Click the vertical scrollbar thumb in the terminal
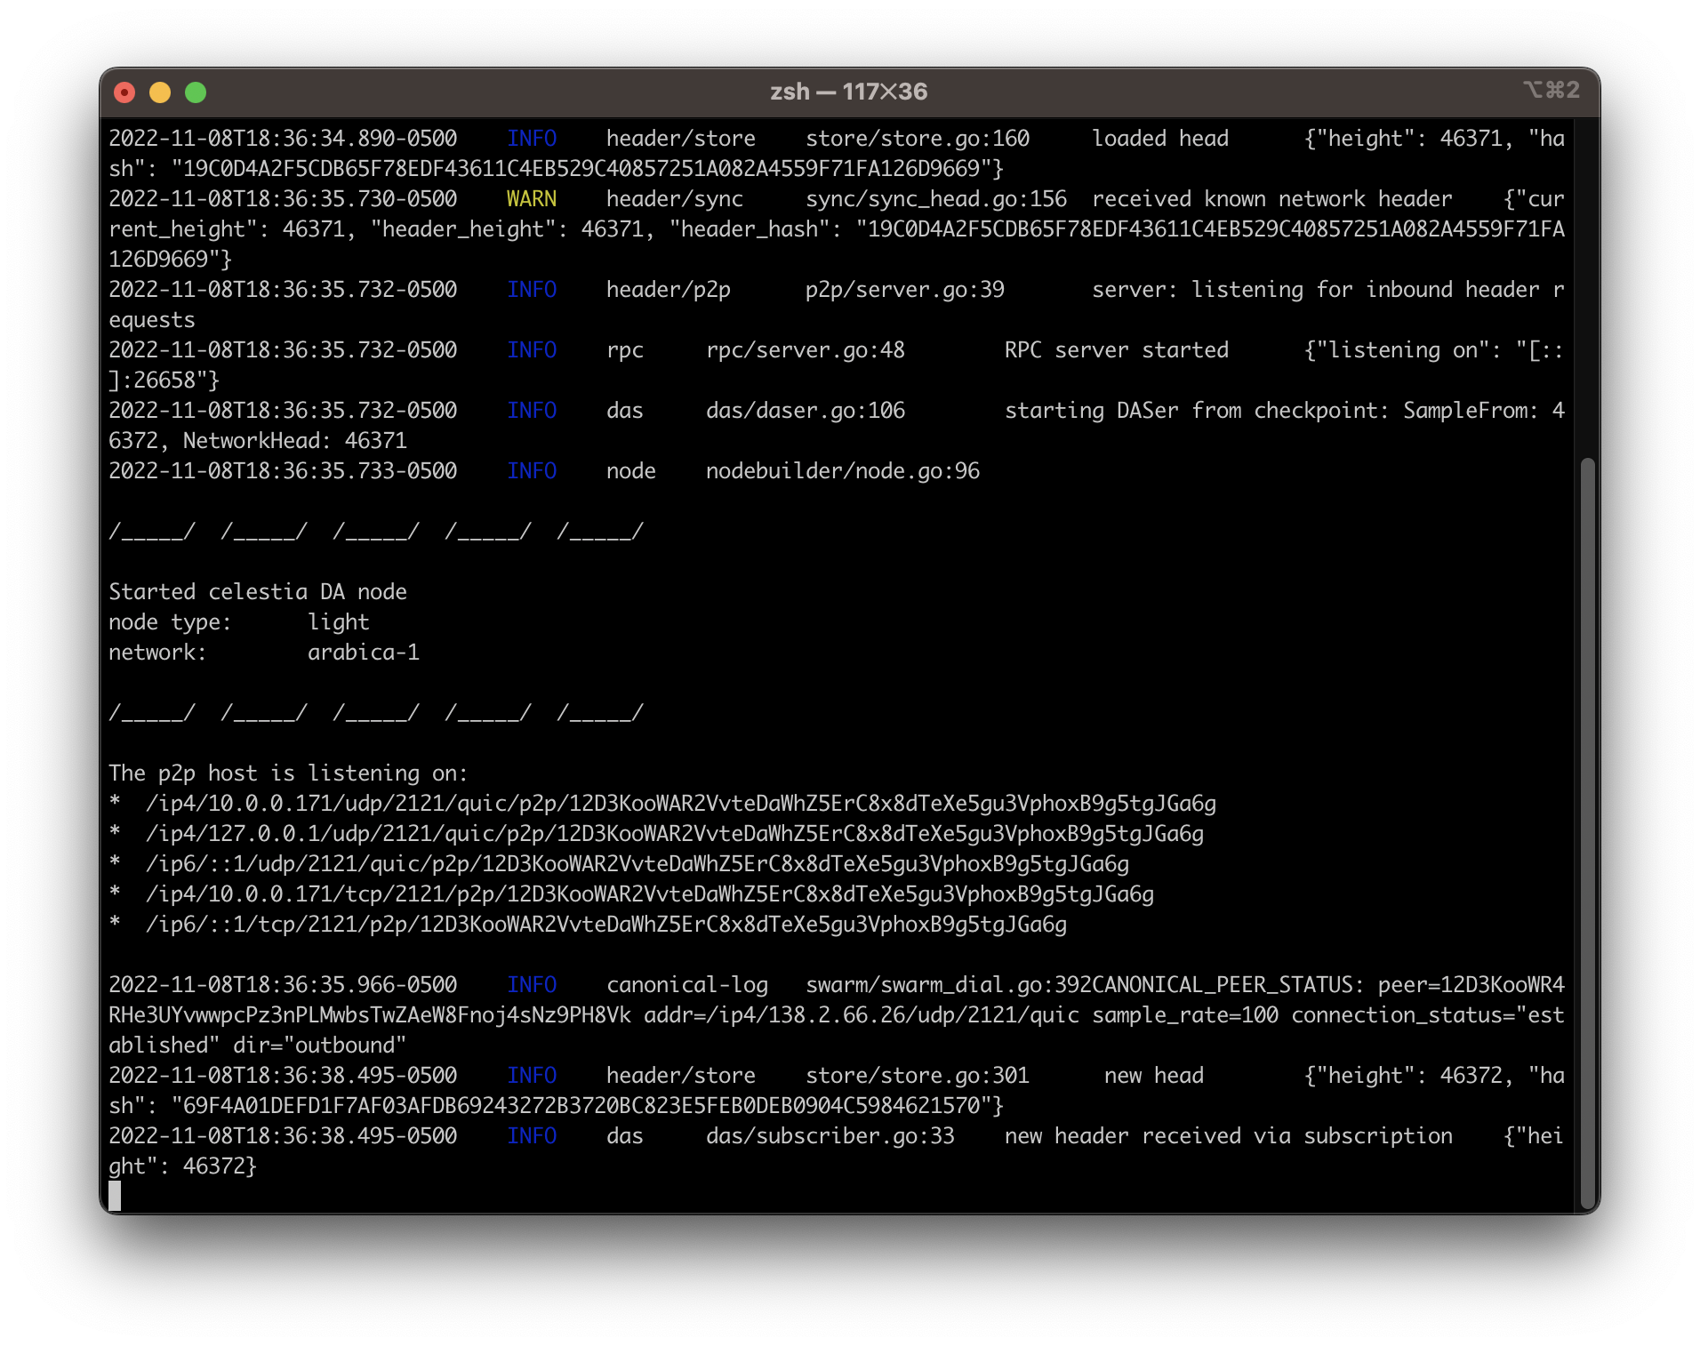Screen dimensions: 1700x1346 click(1588, 832)
